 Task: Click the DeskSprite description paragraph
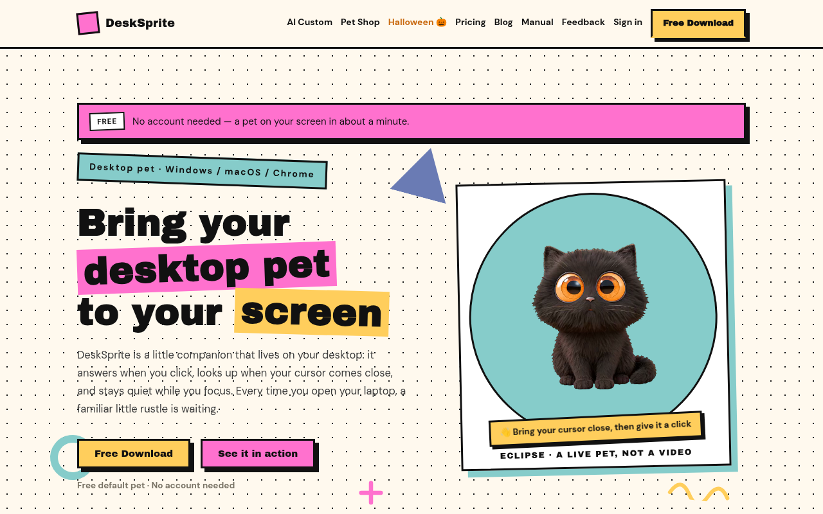coord(242,382)
